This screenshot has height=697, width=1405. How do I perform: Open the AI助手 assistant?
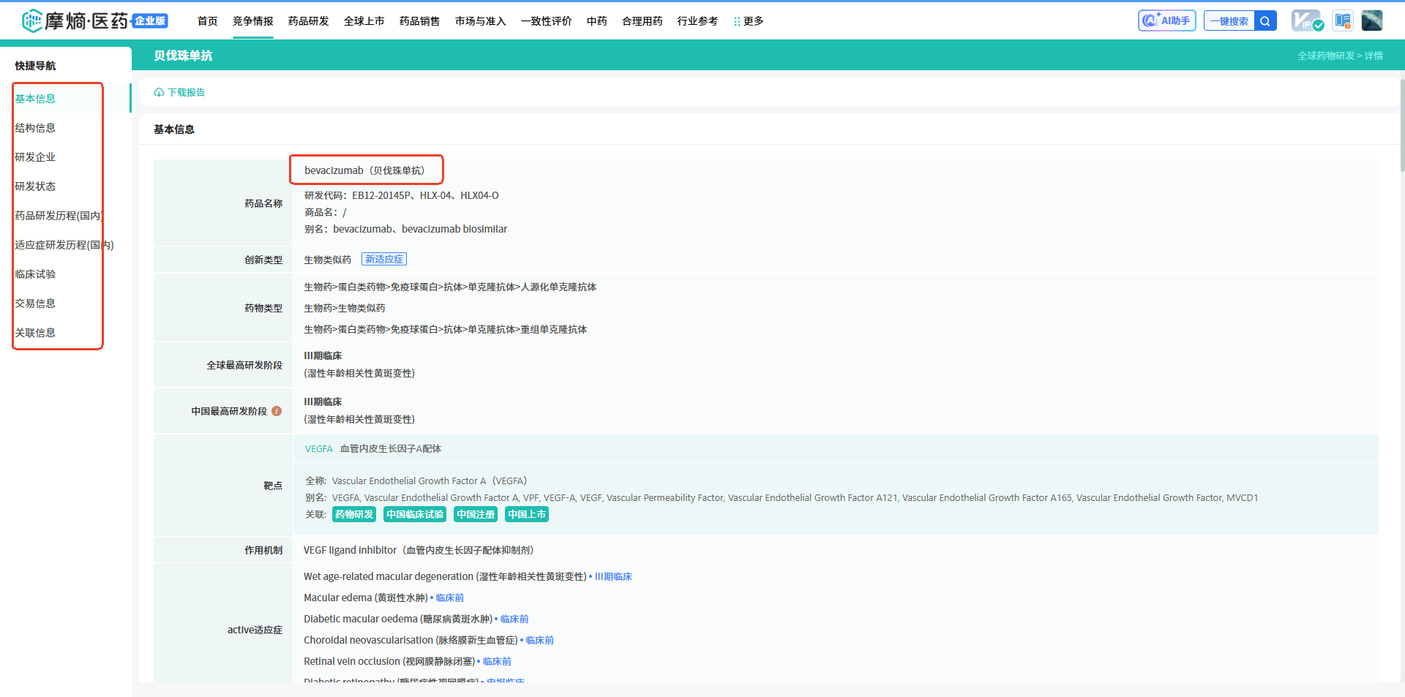click(1167, 20)
